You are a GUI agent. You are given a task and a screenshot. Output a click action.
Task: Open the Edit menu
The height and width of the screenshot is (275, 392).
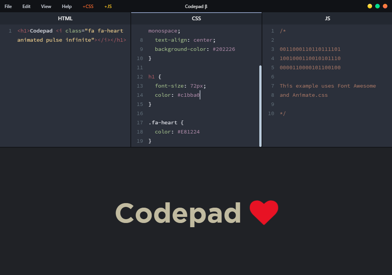coord(26,6)
